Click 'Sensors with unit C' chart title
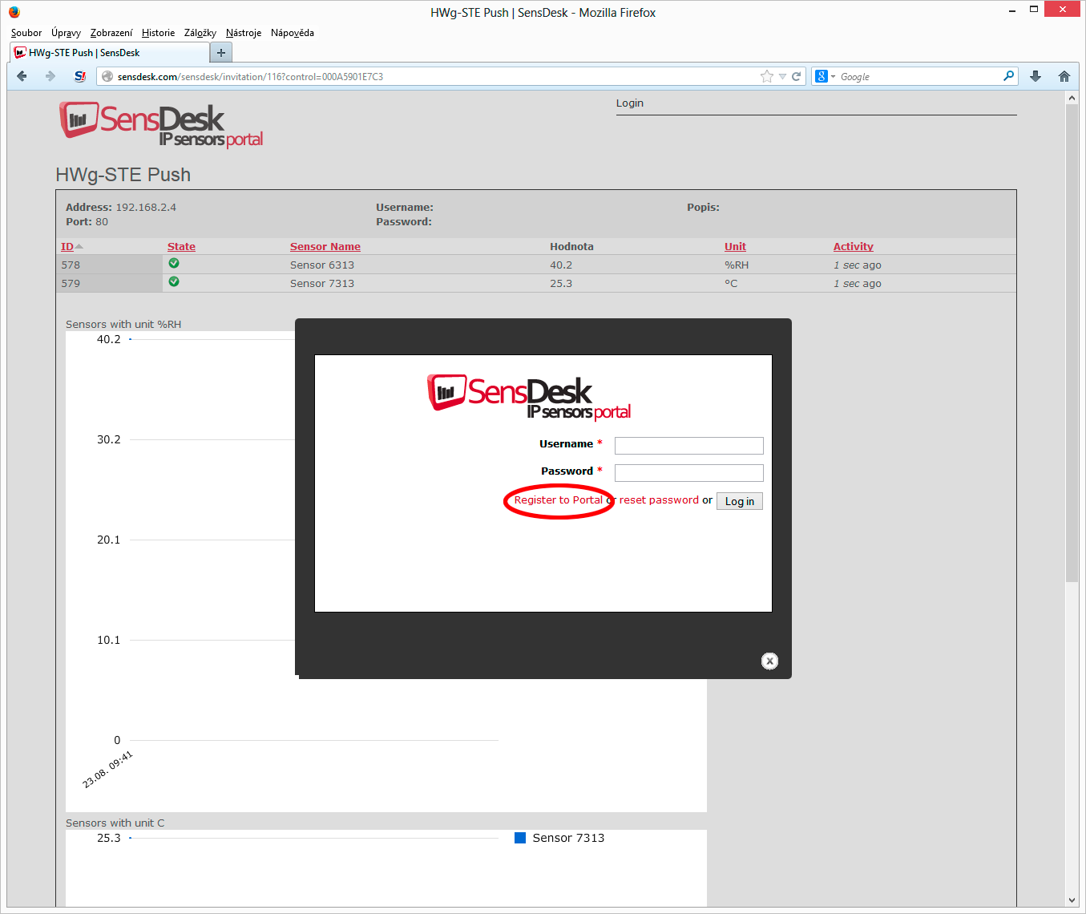 tap(115, 823)
